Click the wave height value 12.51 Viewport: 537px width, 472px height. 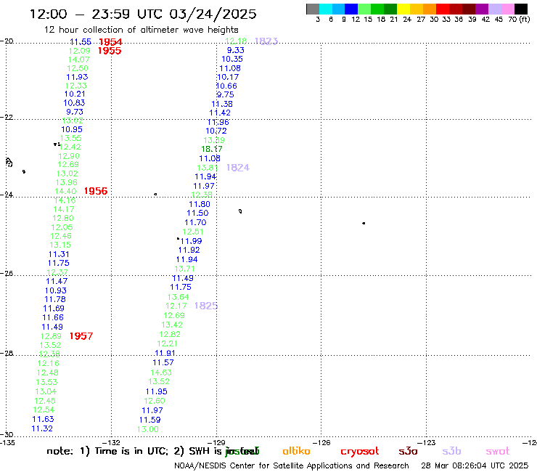click(193, 232)
